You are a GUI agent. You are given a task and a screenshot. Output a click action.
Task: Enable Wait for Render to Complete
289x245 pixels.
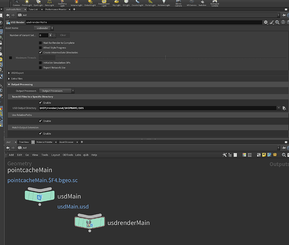click(40, 43)
